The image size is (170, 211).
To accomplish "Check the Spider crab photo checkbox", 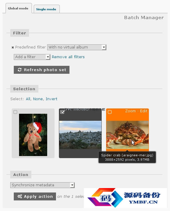I will [x=110, y=112].
